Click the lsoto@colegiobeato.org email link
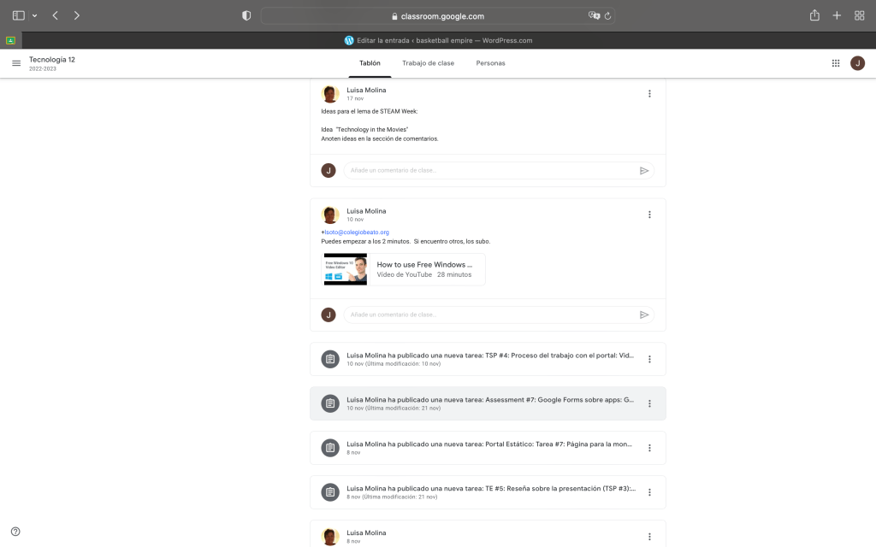This screenshot has width=876, height=547. click(356, 232)
